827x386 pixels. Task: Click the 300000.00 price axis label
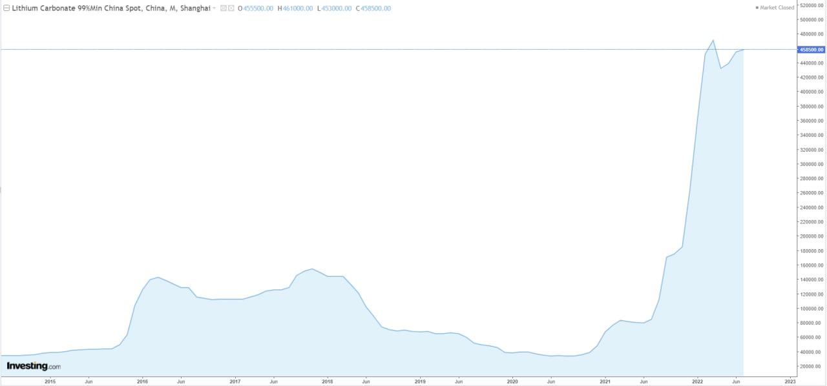click(811, 164)
